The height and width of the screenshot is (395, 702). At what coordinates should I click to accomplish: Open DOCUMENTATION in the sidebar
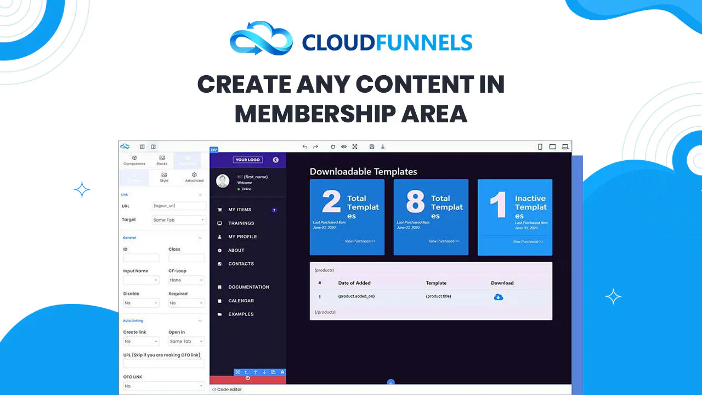pyautogui.click(x=248, y=287)
